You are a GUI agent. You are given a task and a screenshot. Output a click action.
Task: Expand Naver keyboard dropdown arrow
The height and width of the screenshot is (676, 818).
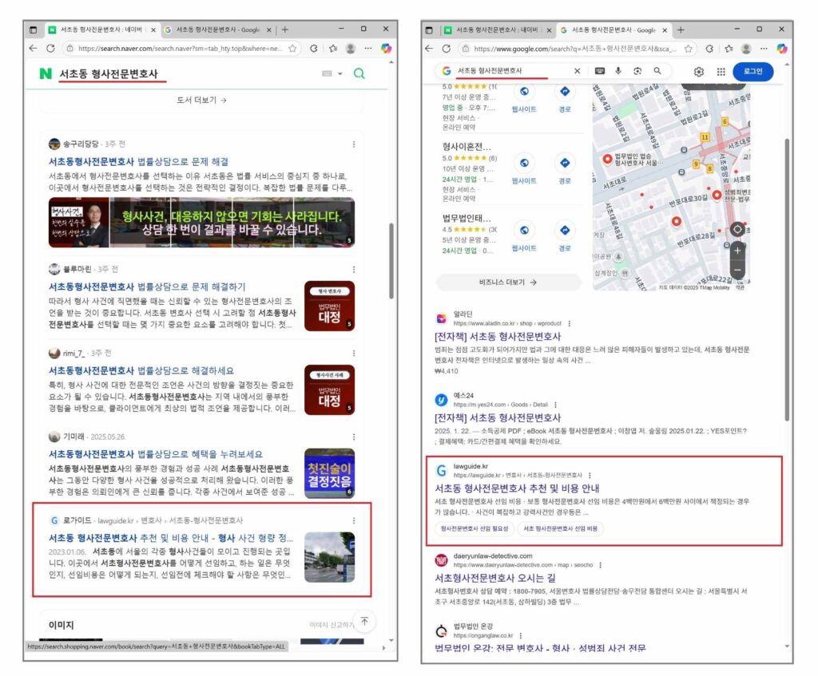[340, 73]
